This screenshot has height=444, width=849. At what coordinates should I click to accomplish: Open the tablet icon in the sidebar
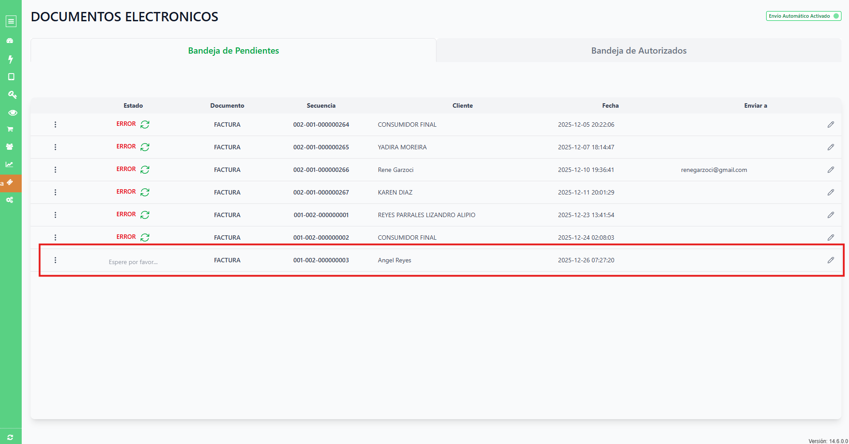click(11, 77)
